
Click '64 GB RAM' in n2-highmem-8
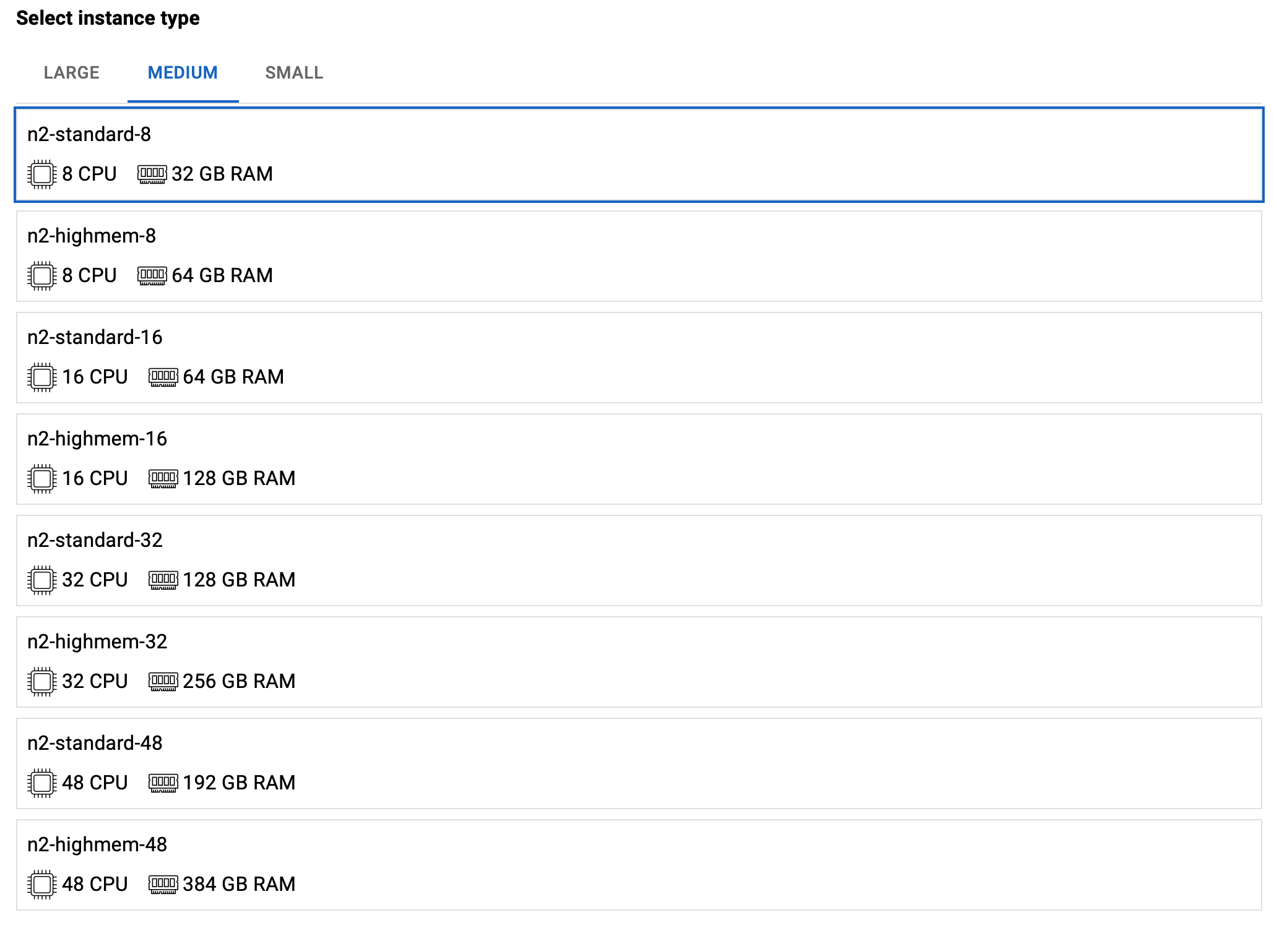click(x=222, y=275)
